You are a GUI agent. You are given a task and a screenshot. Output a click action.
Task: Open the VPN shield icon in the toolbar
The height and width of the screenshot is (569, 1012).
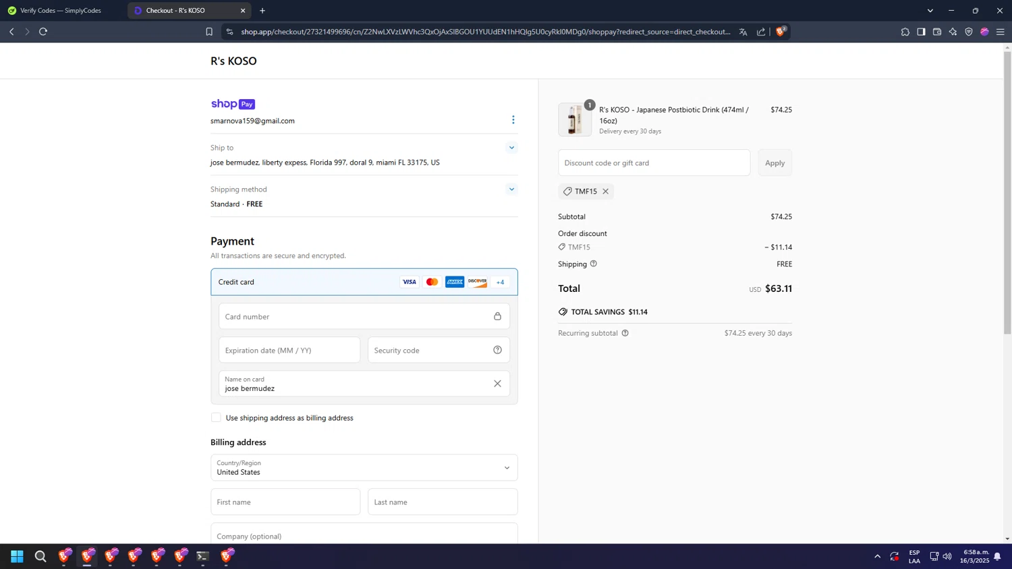[x=969, y=32]
